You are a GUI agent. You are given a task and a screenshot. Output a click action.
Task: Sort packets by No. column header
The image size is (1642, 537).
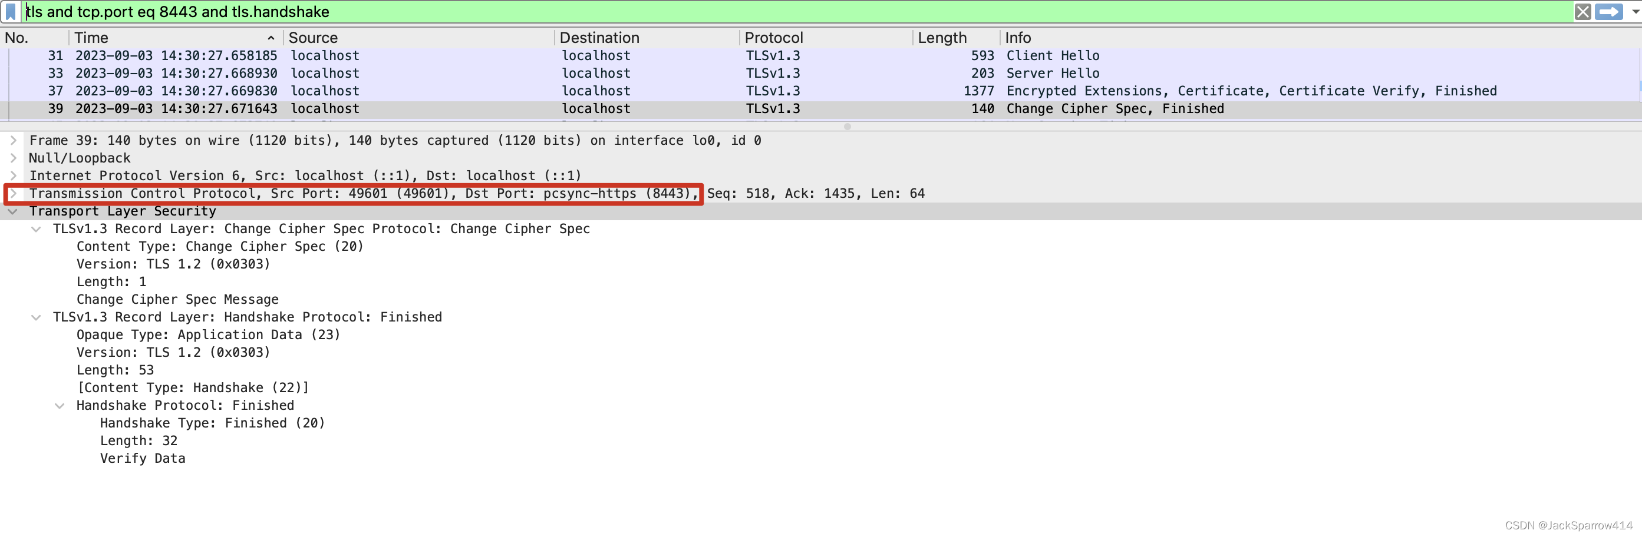point(34,38)
